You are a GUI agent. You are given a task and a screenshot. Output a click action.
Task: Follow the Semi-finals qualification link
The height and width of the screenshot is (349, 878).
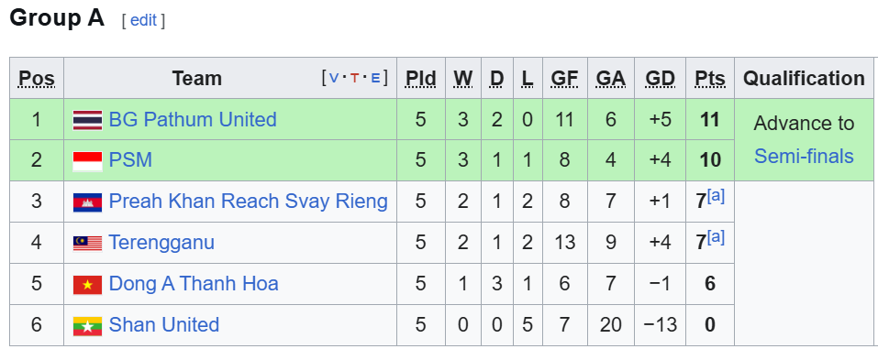coord(804,157)
